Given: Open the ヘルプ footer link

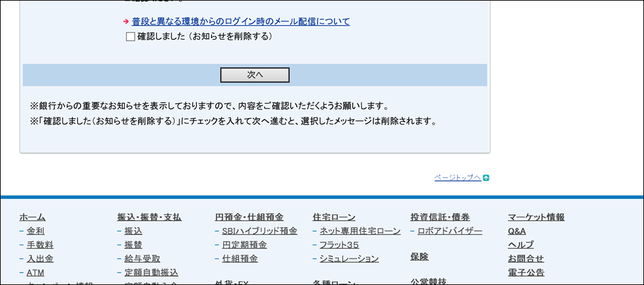Looking at the screenshot, I should (x=521, y=245).
